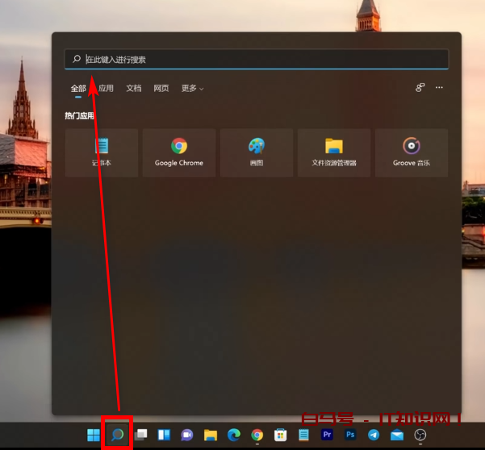Open the three-dot options menu
This screenshot has width=485, height=450.
point(439,87)
